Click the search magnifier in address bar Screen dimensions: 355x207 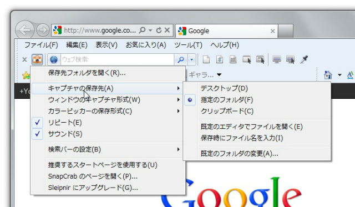coord(142,30)
